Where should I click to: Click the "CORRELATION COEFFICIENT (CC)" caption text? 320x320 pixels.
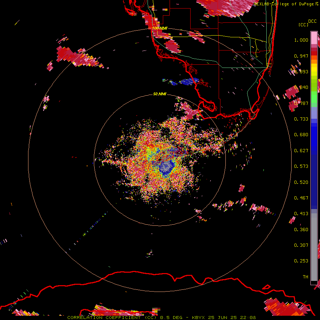pos(112,318)
